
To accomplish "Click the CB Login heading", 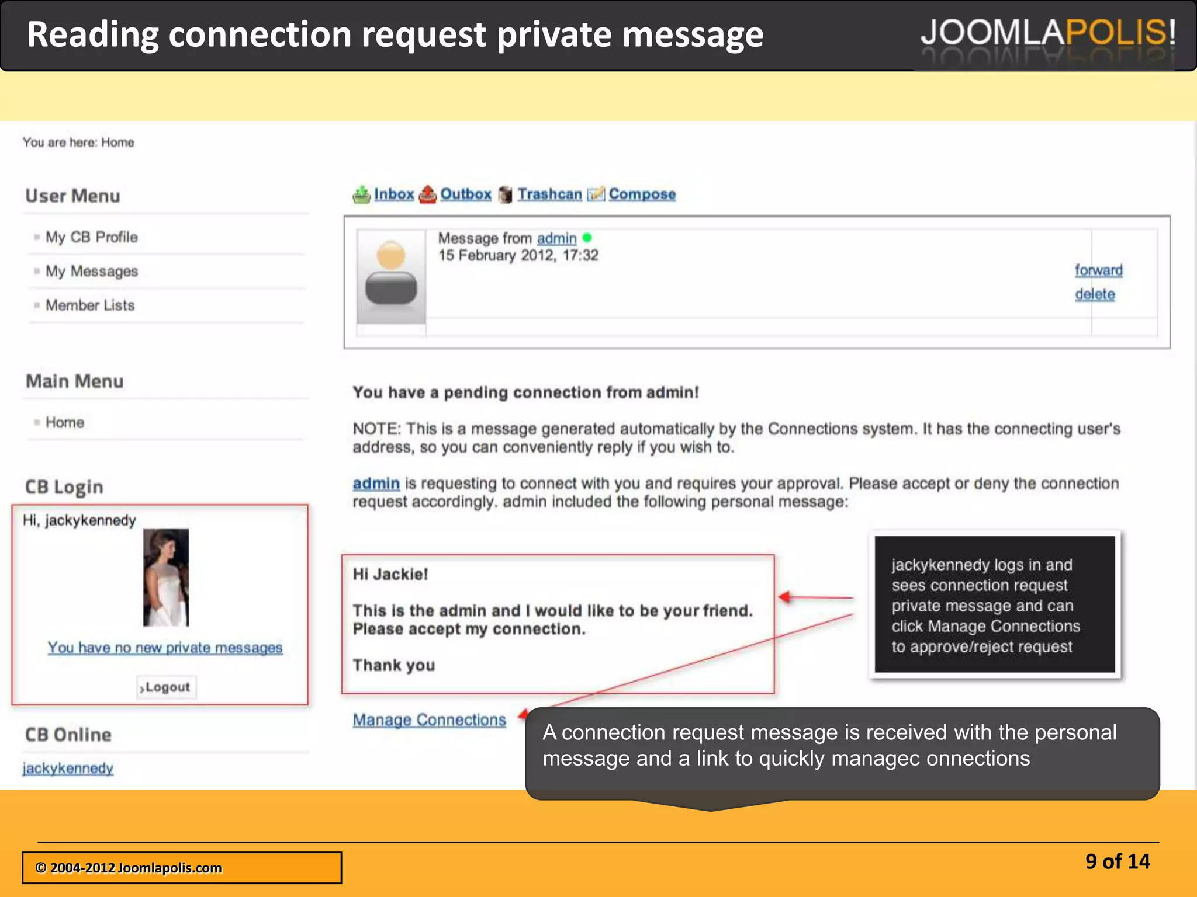I will coord(64,488).
